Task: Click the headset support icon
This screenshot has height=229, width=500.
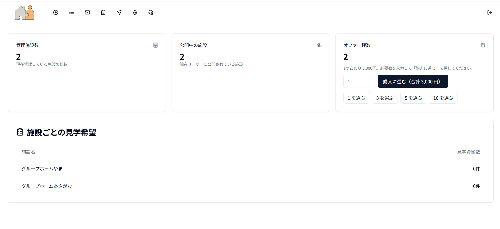Action: [x=151, y=12]
